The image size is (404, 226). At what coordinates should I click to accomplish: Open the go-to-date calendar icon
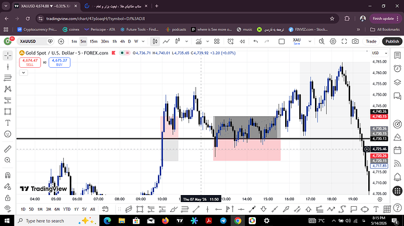[x=105, y=209]
